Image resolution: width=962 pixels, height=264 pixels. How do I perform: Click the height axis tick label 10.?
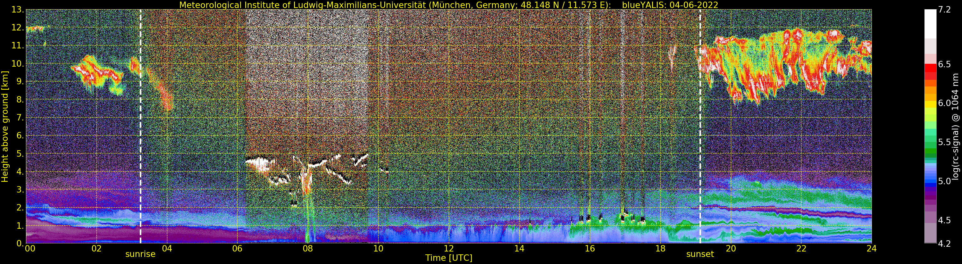(18, 64)
